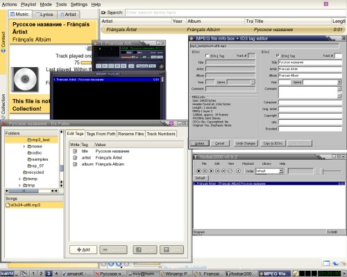Click the Context info icon in amaroK sidebar
Screen dimensions: 347x277
(x=3, y=51)
